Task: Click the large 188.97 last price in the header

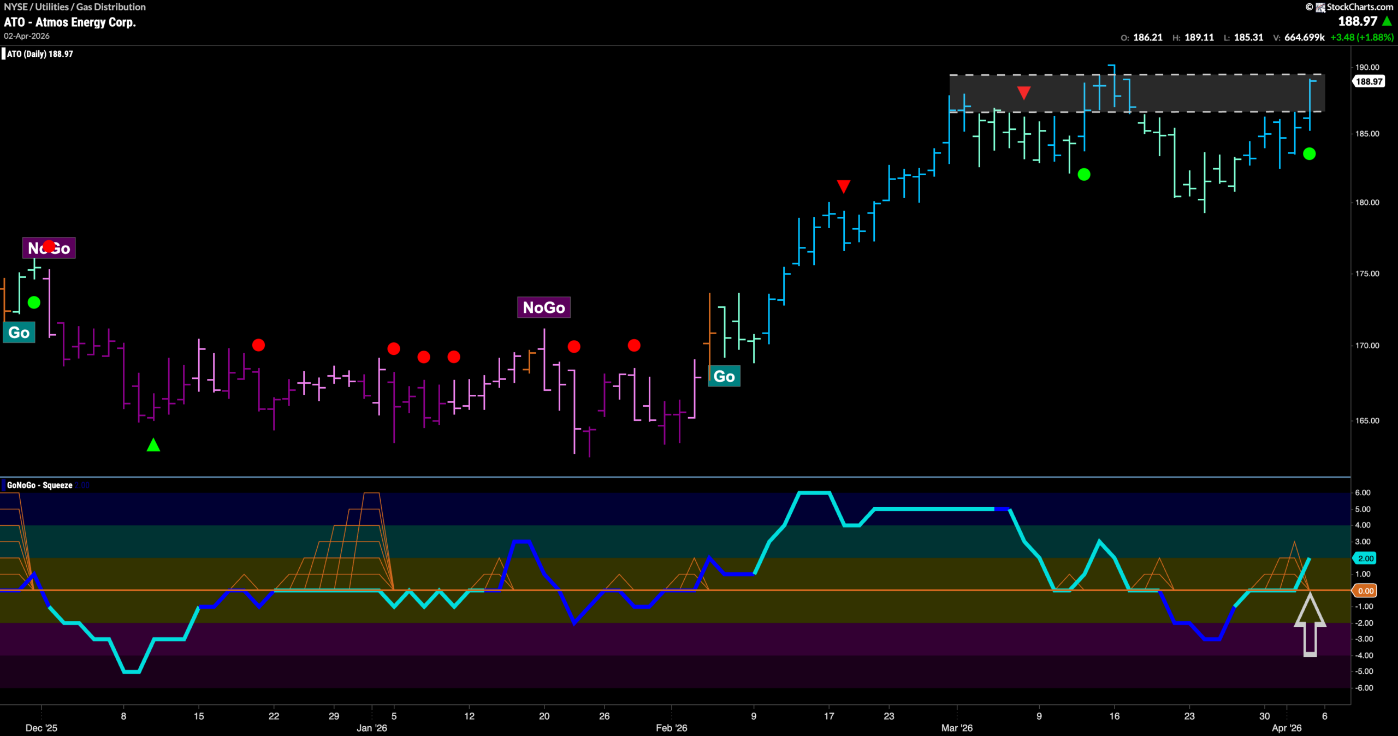Action: [x=1358, y=21]
